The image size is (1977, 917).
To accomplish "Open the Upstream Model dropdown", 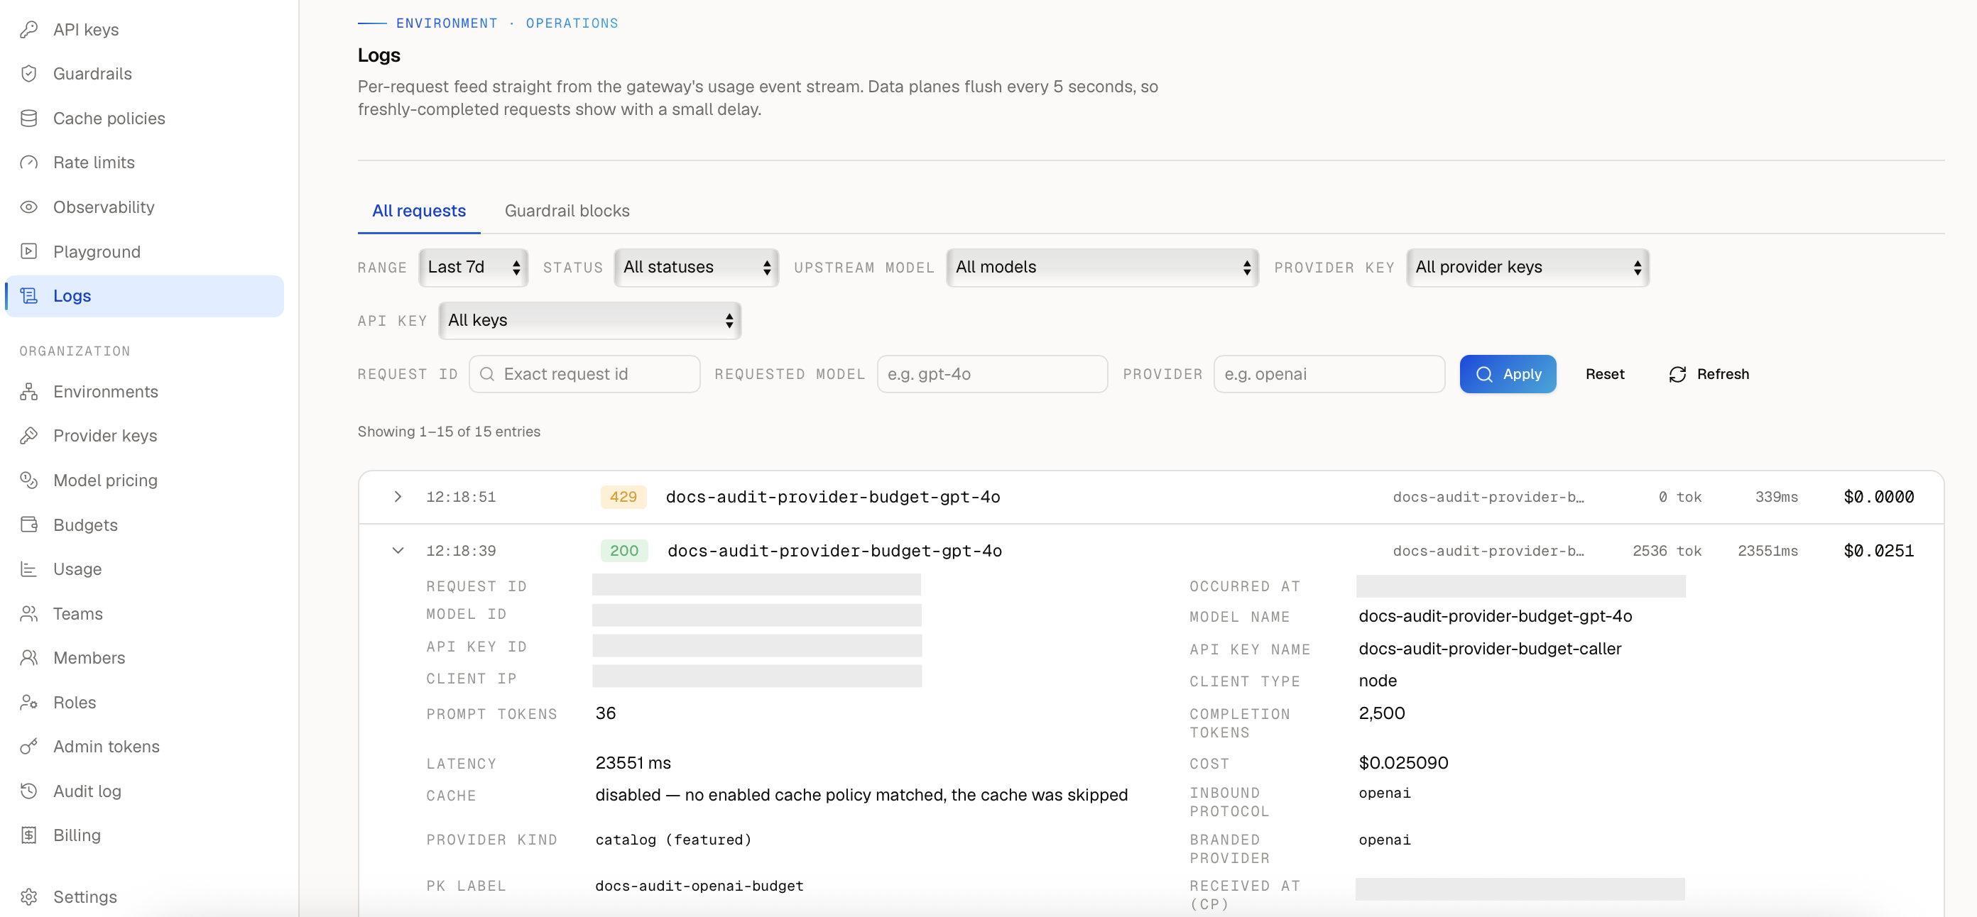I will 1102,267.
